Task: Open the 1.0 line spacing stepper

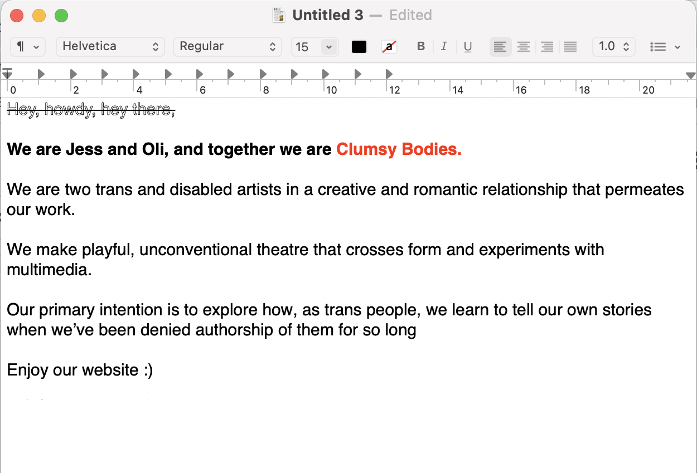Action: [x=613, y=47]
